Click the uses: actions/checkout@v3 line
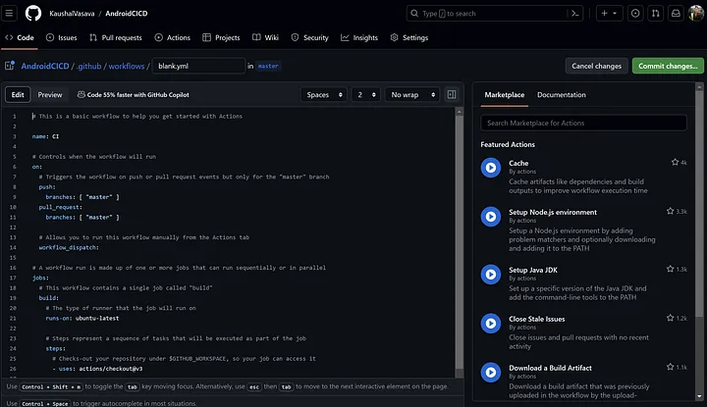The width and height of the screenshot is (707, 407). [97, 369]
